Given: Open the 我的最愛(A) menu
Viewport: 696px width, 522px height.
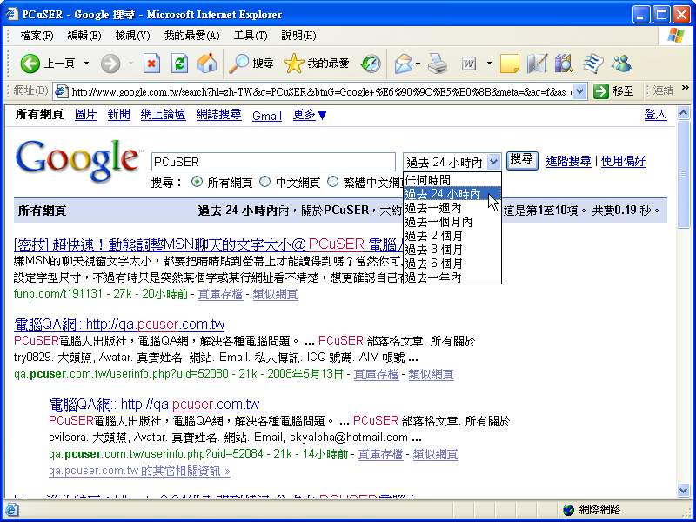Looking at the screenshot, I should pos(191,36).
